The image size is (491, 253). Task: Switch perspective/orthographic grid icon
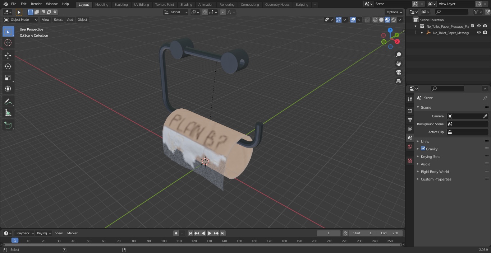(x=398, y=81)
